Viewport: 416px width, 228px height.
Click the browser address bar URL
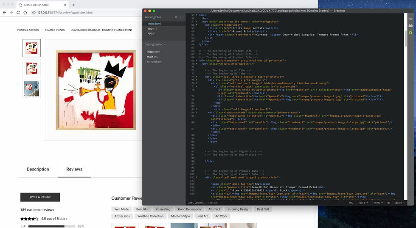click(65, 12)
